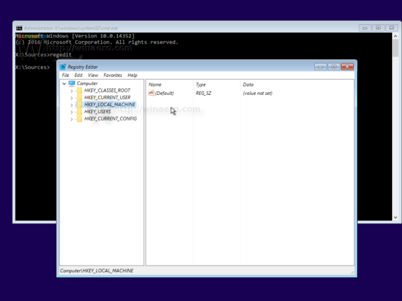The width and height of the screenshot is (402, 301).
Task: Click the HKEY_LOCAL_MACHINE folder icon
Action: point(80,104)
